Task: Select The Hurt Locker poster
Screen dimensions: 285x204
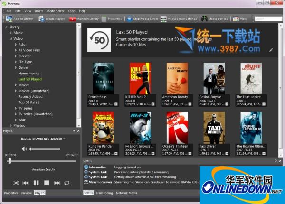Action: pos(251,78)
